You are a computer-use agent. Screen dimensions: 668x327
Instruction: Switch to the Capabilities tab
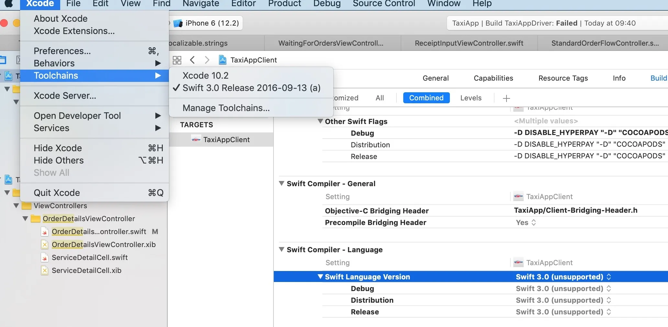[493, 78]
